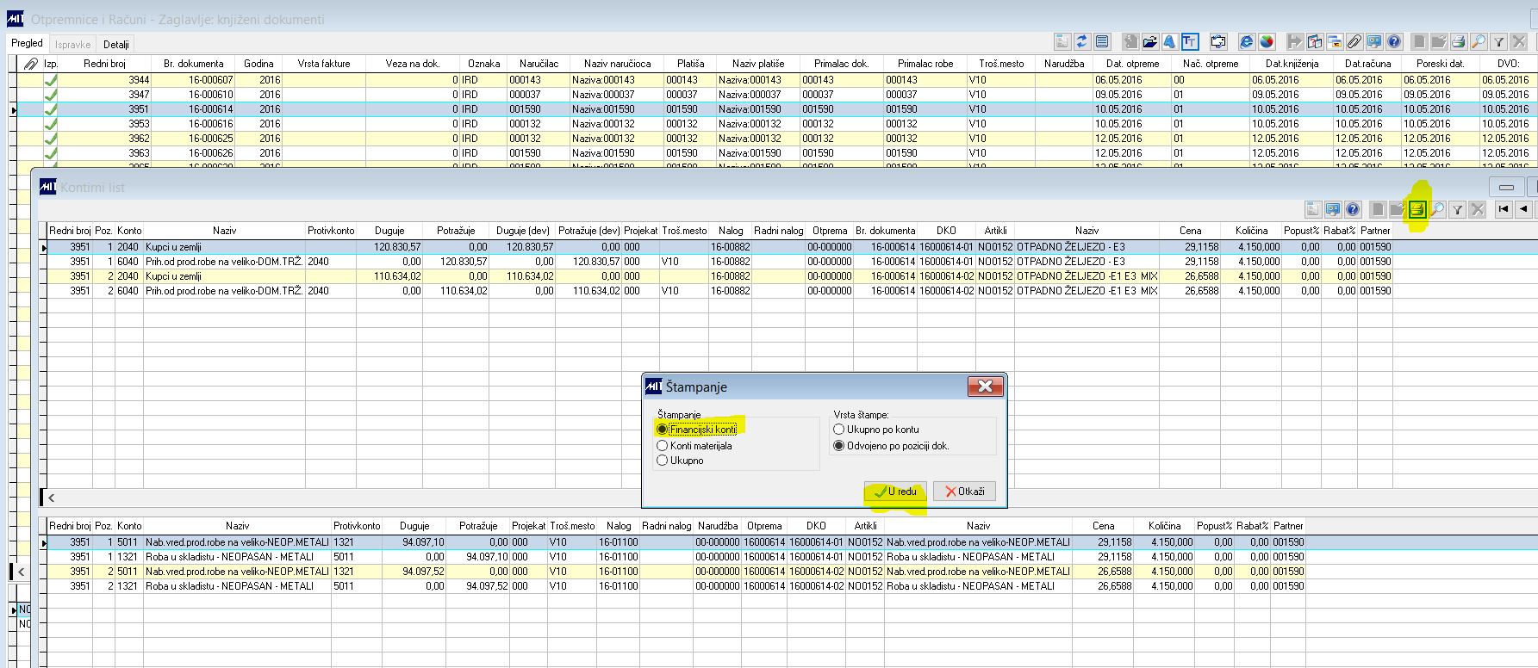This screenshot has height=668, width=1538.
Task: Click the monitor icon in Kontirni list toolbar
Action: coord(1333,209)
